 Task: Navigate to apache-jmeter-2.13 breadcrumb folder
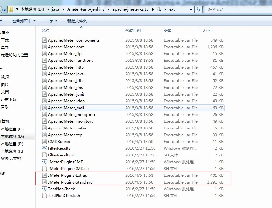(x=130, y=9)
